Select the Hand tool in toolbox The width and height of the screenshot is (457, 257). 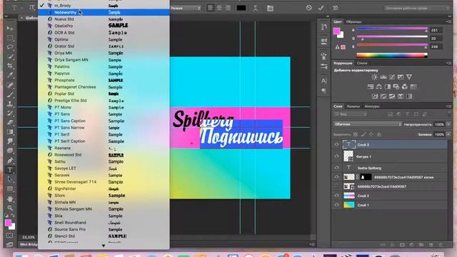pyautogui.click(x=10, y=198)
